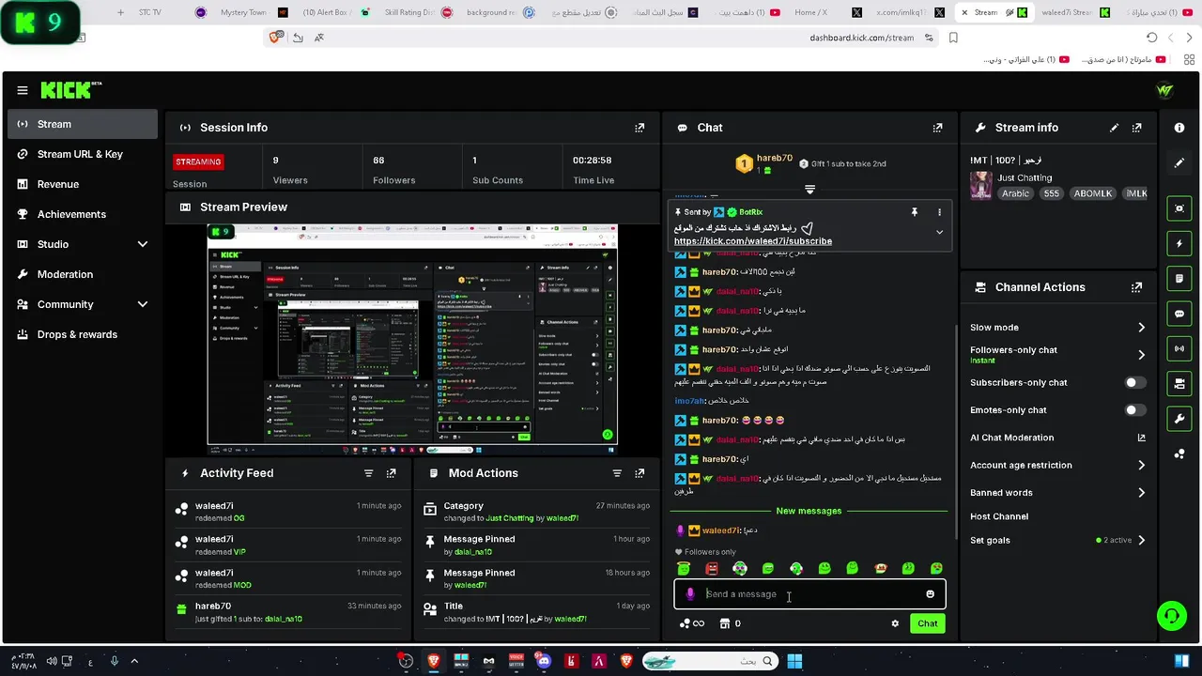Viewport: 1202px width, 676px height.
Task: Expand the Community sidebar section
Action: [x=143, y=304]
